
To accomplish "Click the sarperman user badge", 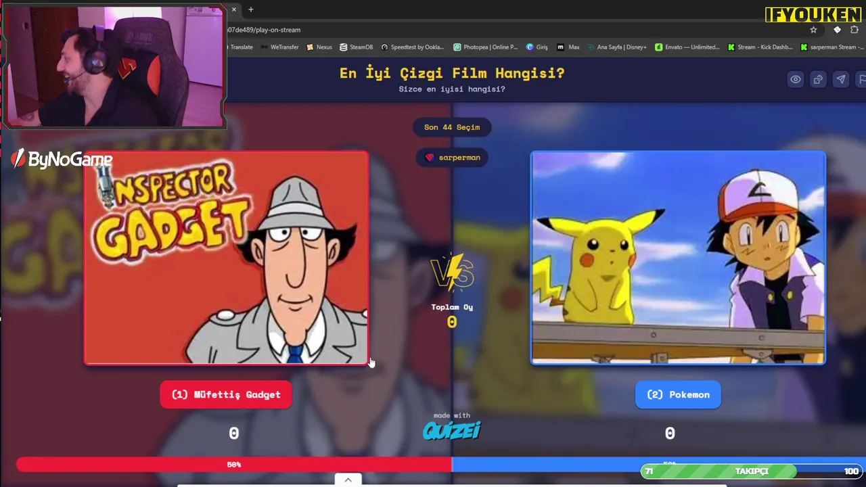I will pyautogui.click(x=452, y=158).
